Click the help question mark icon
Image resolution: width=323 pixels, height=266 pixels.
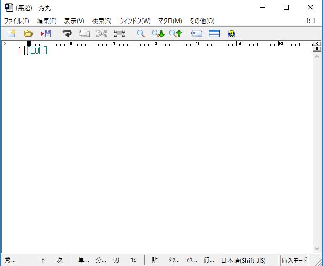(x=231, y=34)
